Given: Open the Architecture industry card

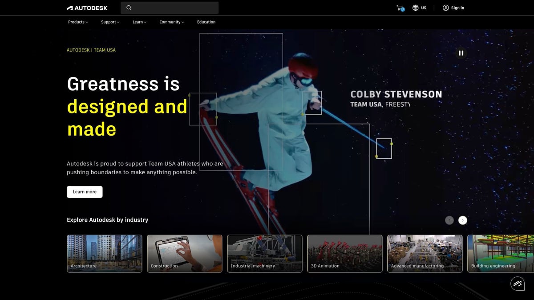Looking at the screenshot, I should click(105, 253).
